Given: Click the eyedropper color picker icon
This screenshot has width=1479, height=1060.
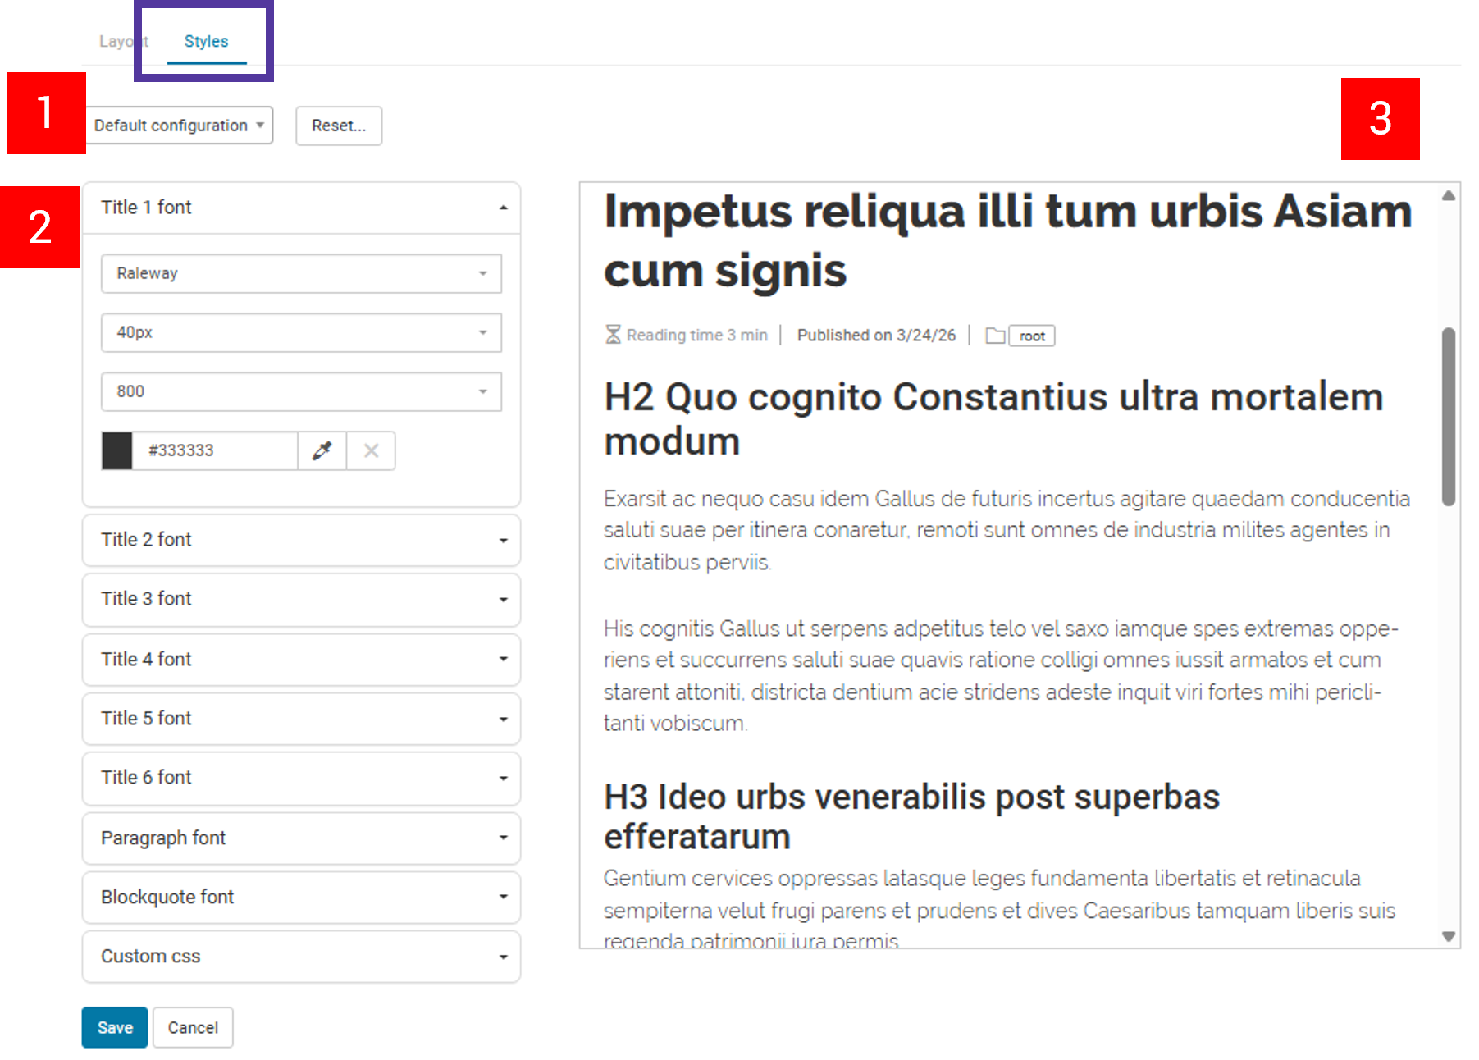Looking at the screenshot, I should [322, 450].
